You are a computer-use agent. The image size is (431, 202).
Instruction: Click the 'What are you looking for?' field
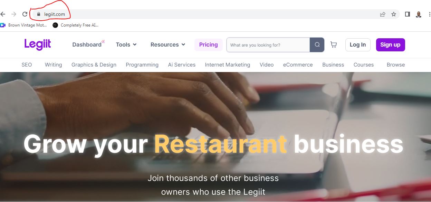coord(268,45)
